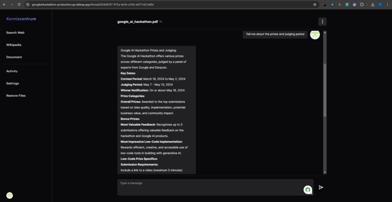Image resolution: width=392 pixels, height=202 pixels.
Task: Click the Prize Categories heading
Action: [133, 96]
